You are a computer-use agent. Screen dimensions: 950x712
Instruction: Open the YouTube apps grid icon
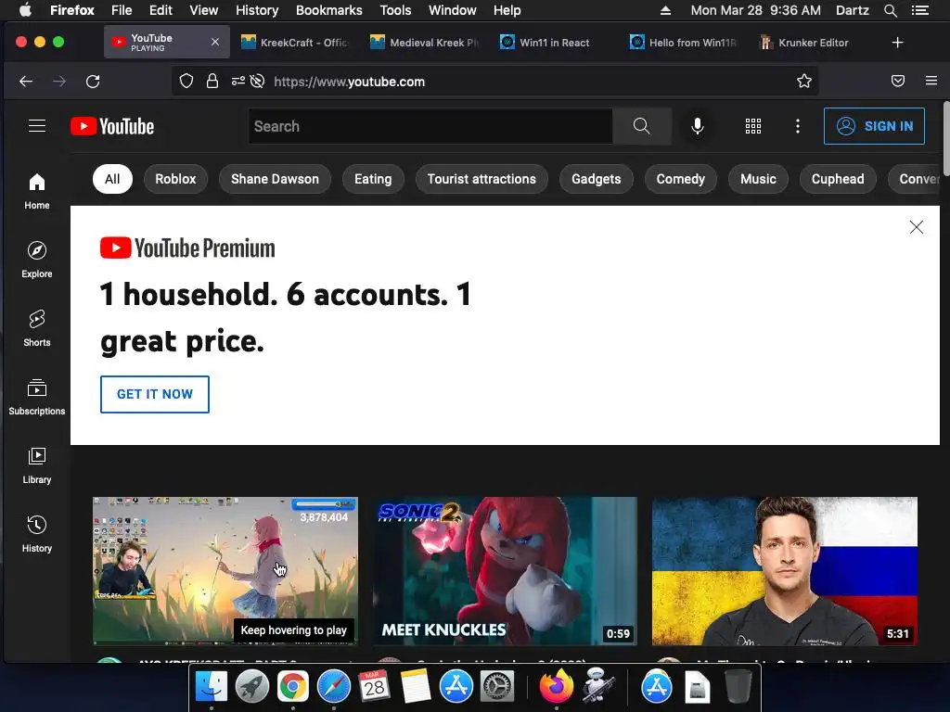coord(753,126)
